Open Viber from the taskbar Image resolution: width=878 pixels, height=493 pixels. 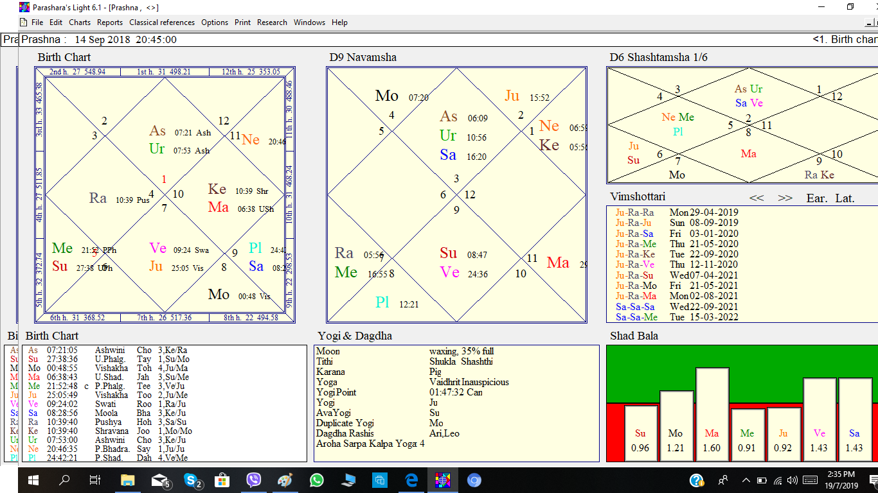(x=253, y=480)
